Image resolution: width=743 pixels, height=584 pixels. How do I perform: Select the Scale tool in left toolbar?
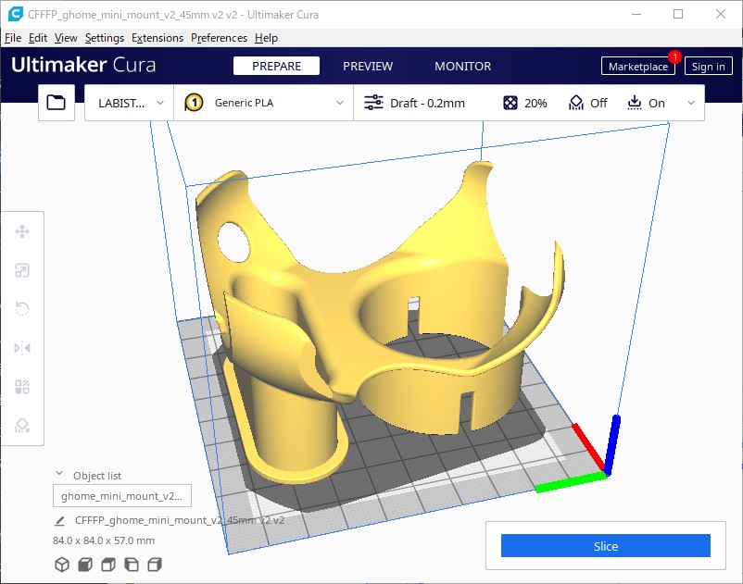pos(22,270)
